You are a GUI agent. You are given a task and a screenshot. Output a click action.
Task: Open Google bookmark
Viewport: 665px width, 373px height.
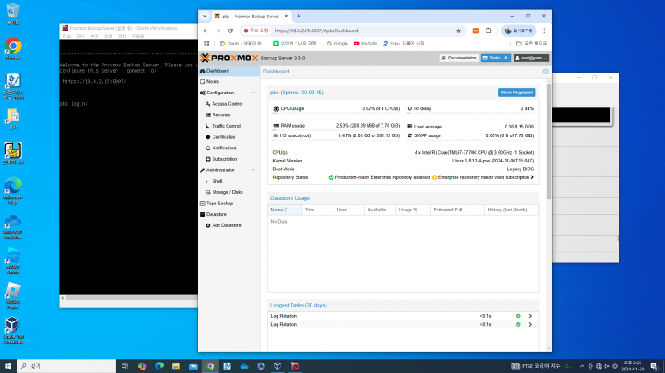tap(337, 44)
